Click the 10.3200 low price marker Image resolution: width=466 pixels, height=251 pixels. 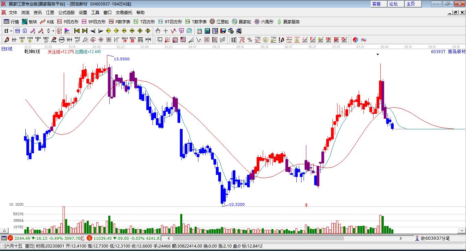point(237,204)
